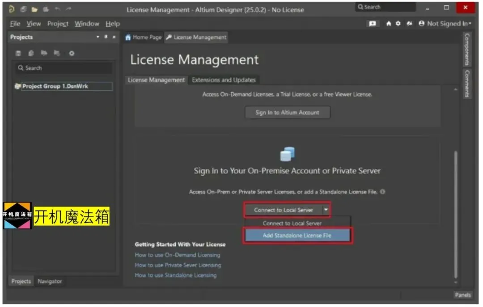Open How to use Private Sever Licensing link

[178, 265]
